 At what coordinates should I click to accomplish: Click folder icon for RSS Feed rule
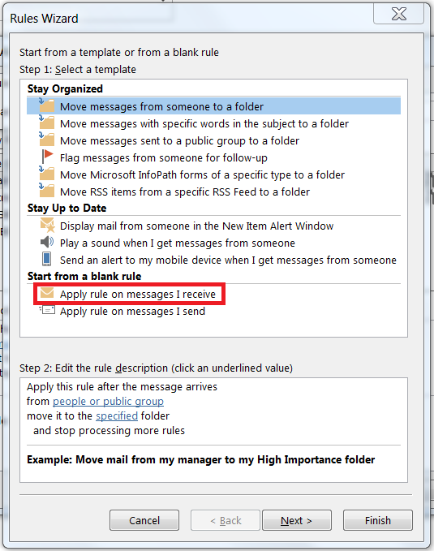point(46,191)
